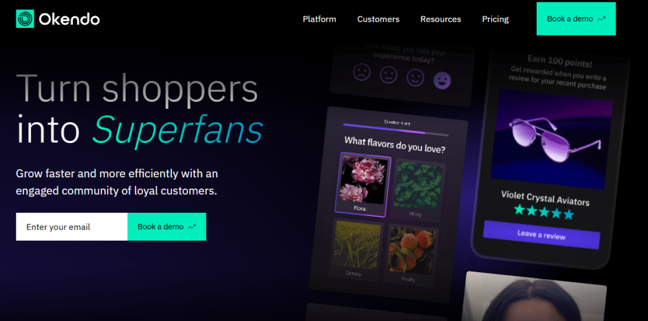
Task: Go to the Pricing page
Action: (495, 19)
